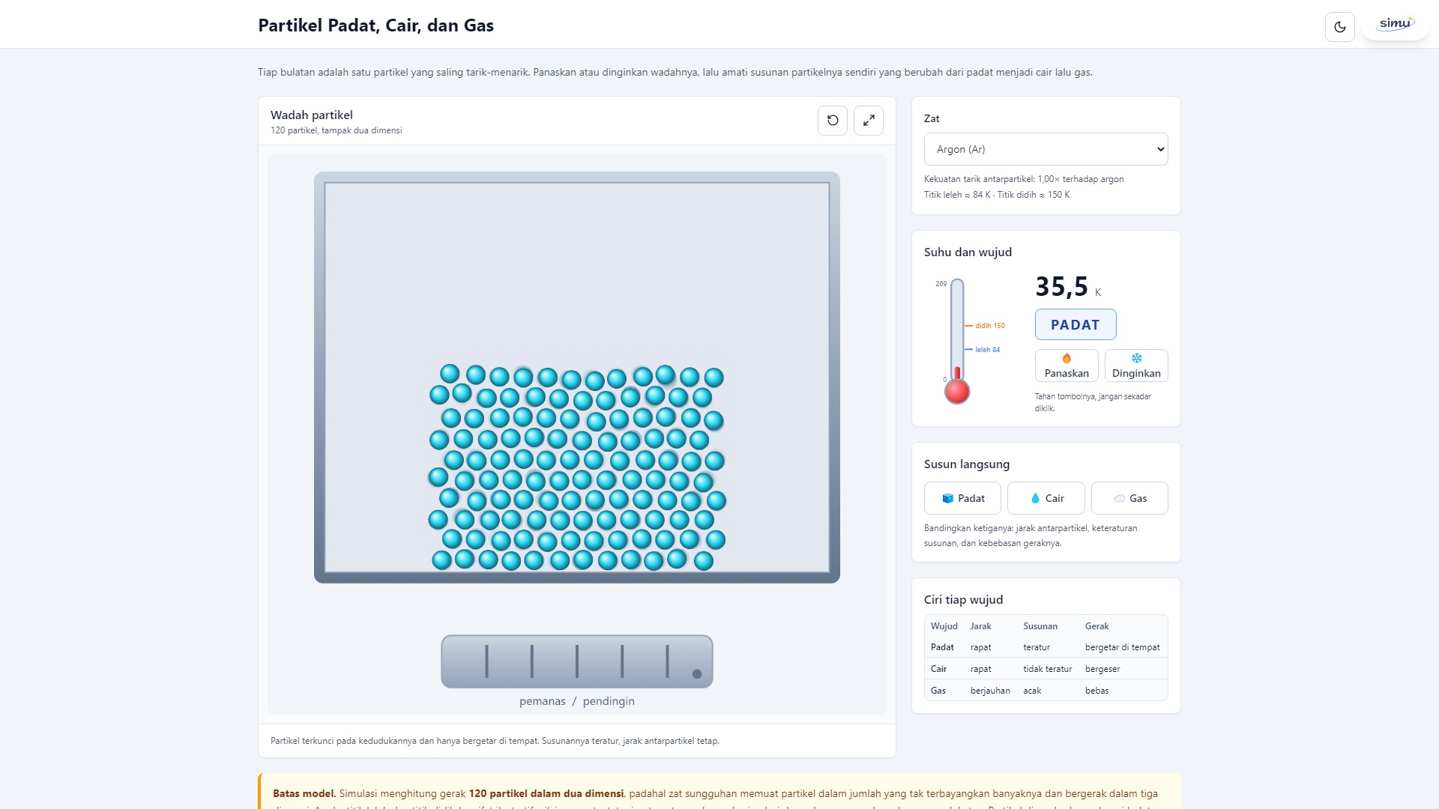Click the 35,5 K temperature reading
The image size is (1439, 809).
pos(1068,287)
